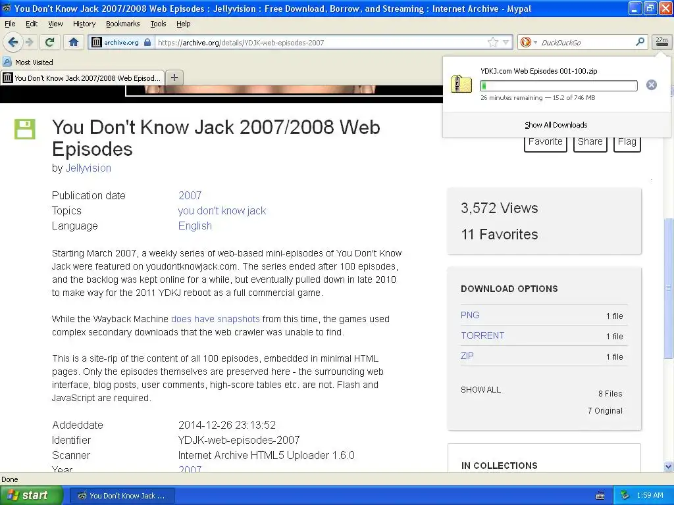Viewport: 674px width, 505px height.
Task: Reload the current page
Action: coord(50,42)
